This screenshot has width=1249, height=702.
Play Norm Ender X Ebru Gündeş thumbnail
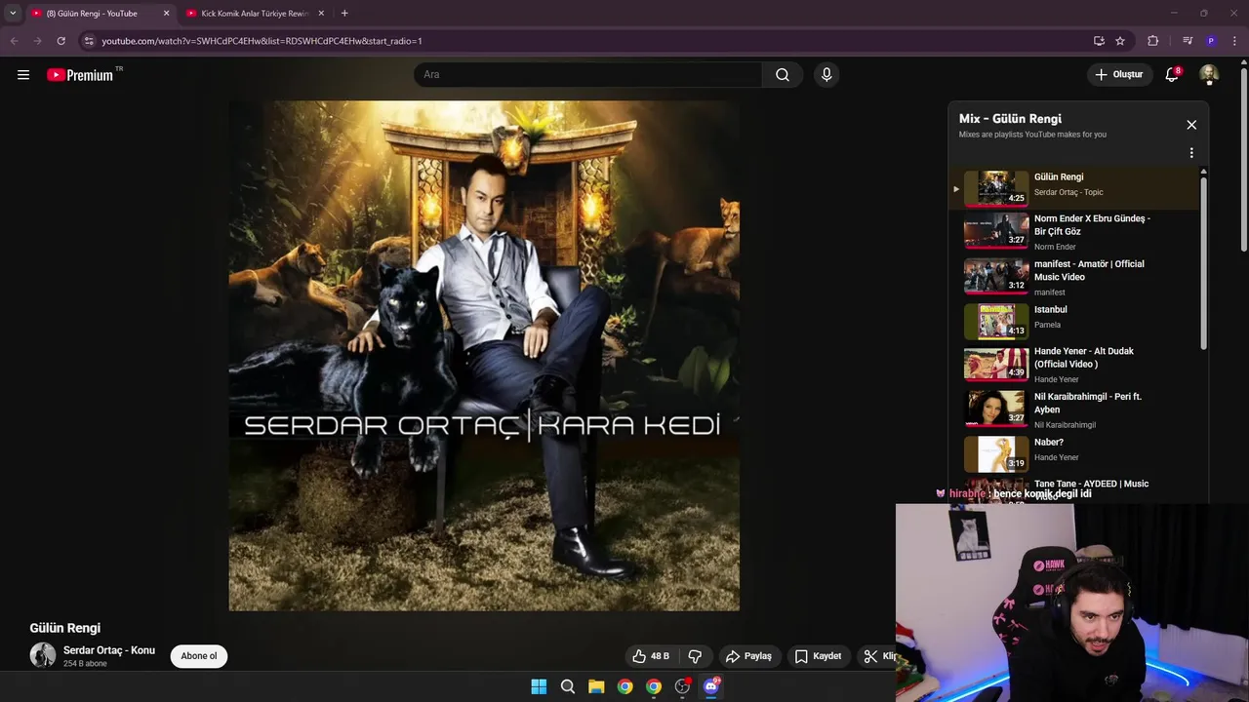point(996,231)
